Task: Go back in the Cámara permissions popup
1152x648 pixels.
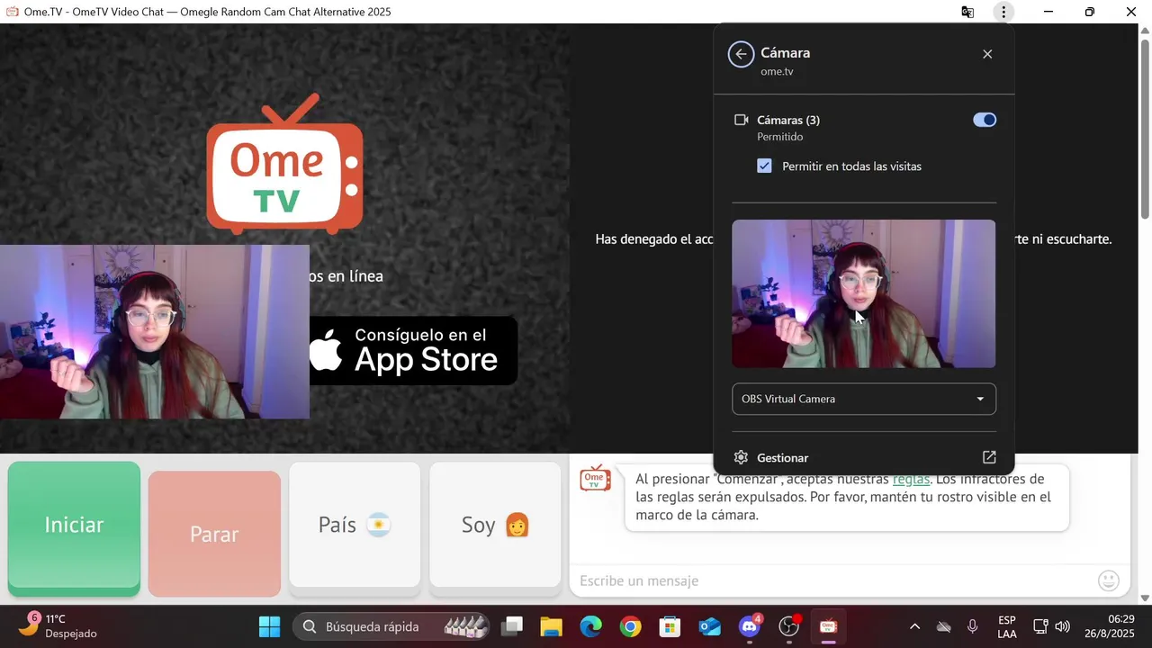Action: coord(741,54)
